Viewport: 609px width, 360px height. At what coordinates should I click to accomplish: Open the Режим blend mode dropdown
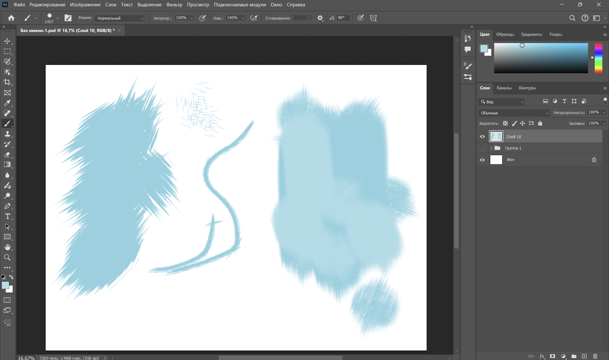coord(120,18)
